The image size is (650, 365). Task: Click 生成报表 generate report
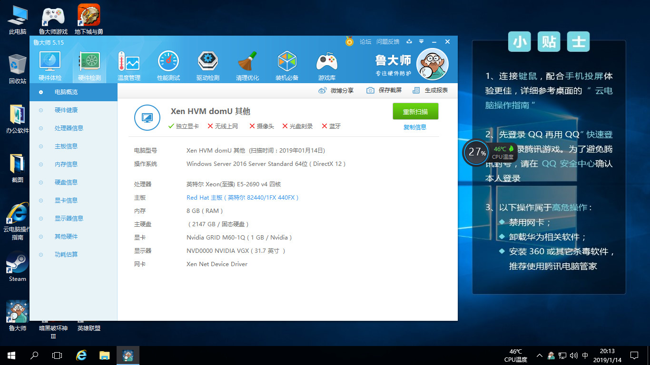click(x=430, y=90)
